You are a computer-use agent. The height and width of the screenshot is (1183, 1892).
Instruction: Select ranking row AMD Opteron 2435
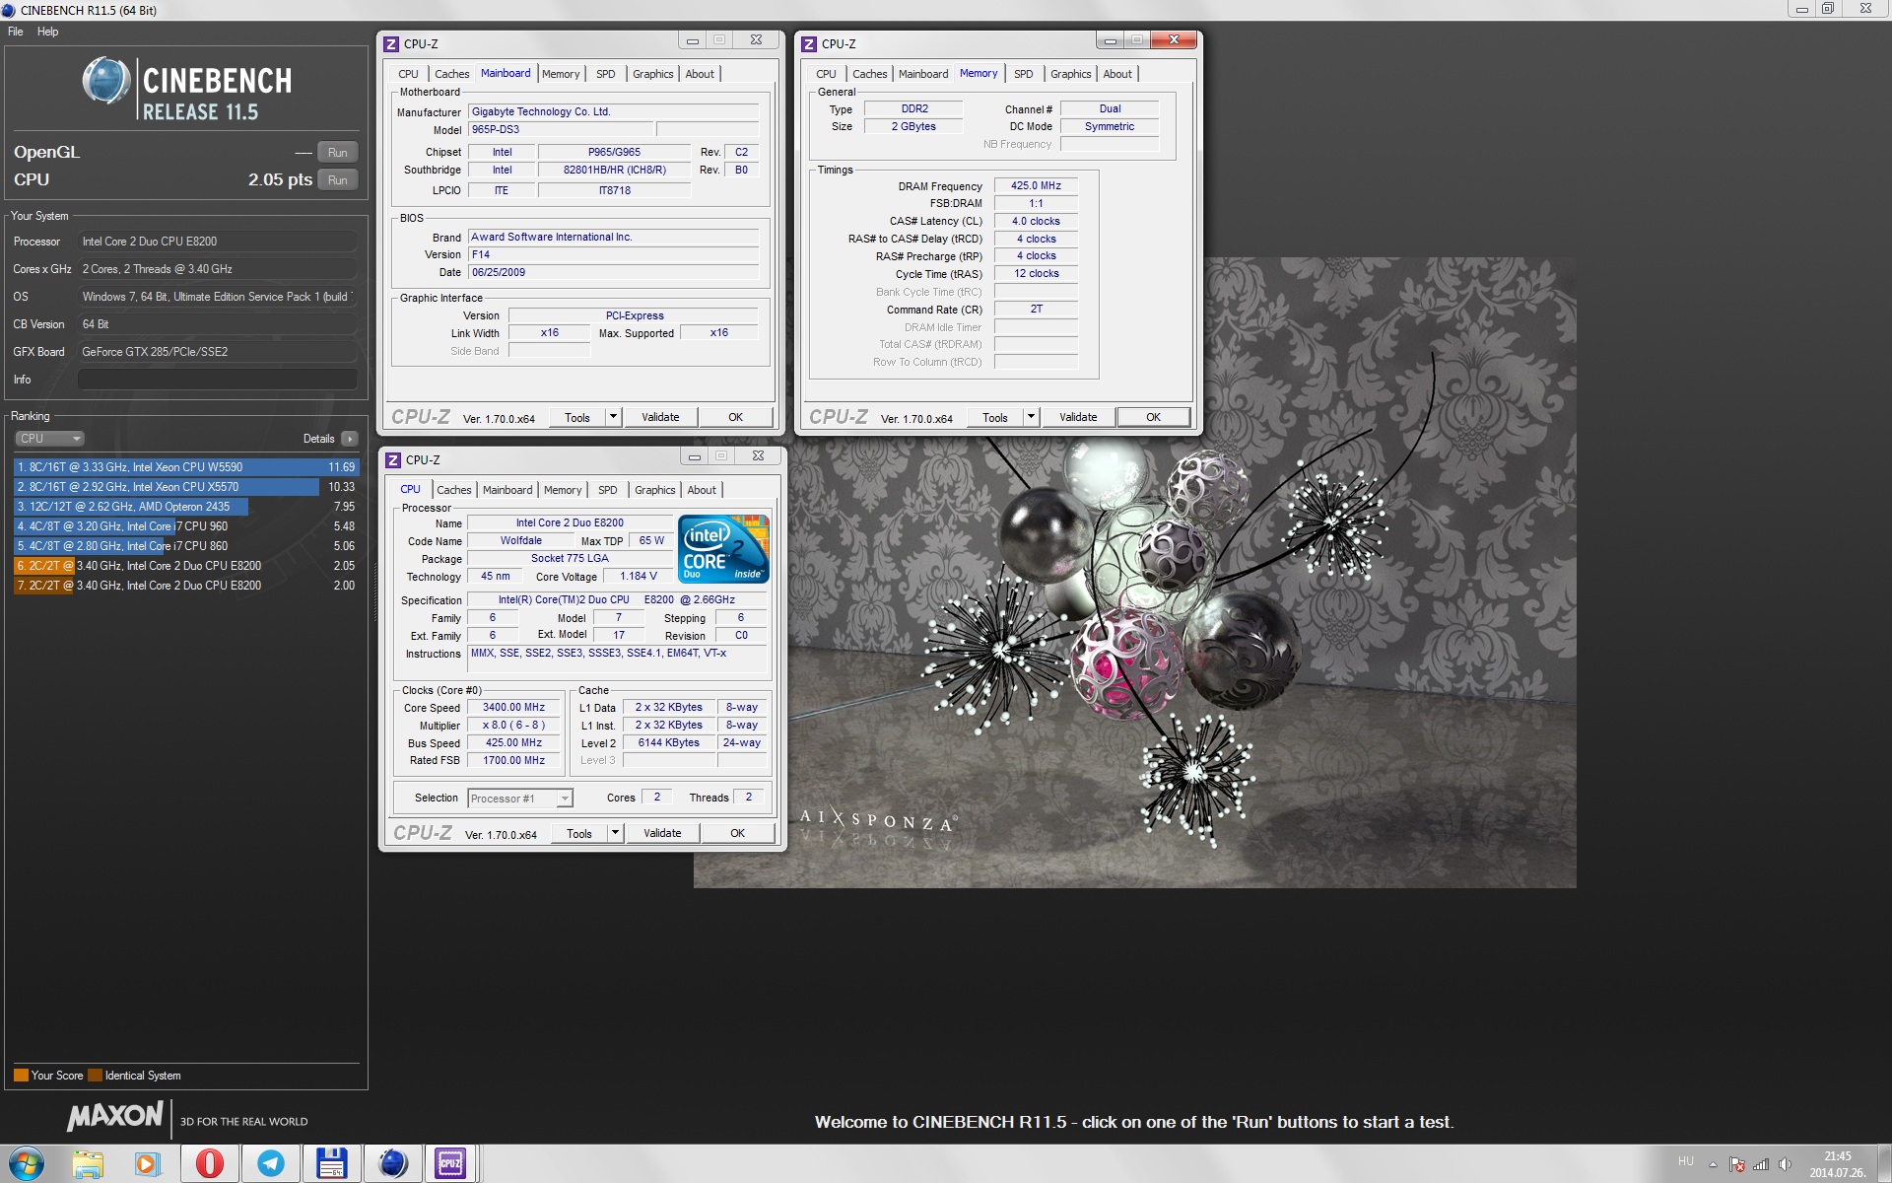coord(186,507)
